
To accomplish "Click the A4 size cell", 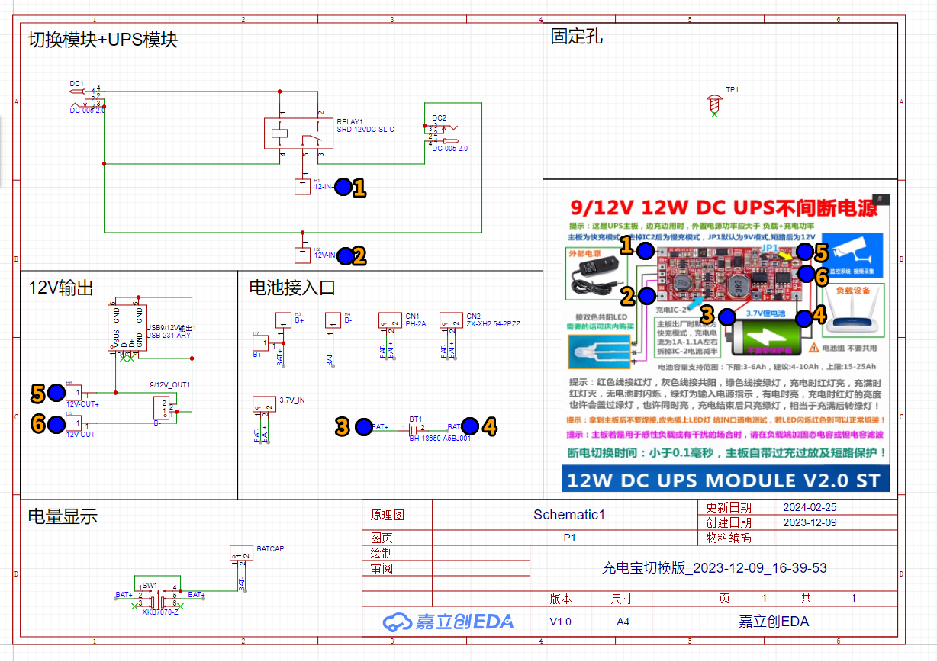I will 623,622.
